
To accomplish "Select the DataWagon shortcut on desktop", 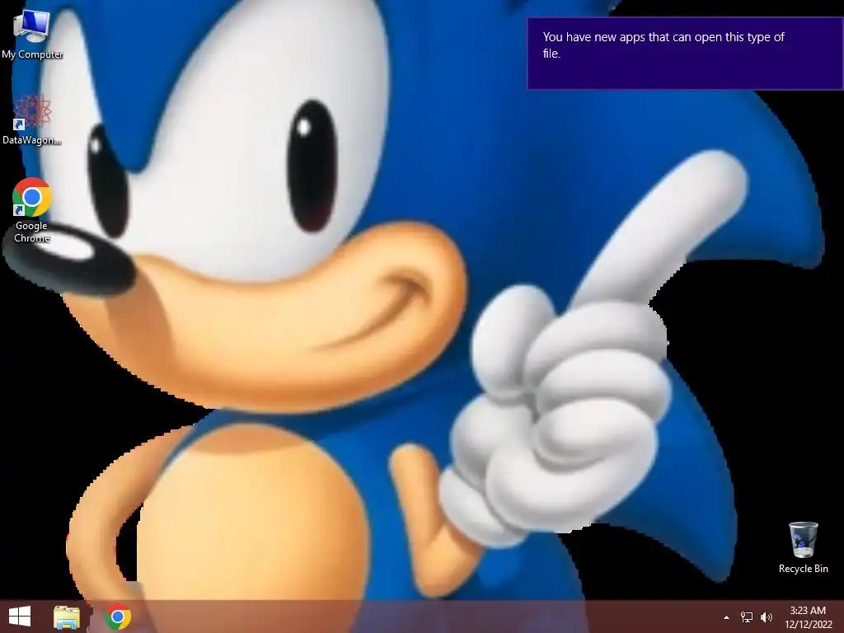I will 32,120.
